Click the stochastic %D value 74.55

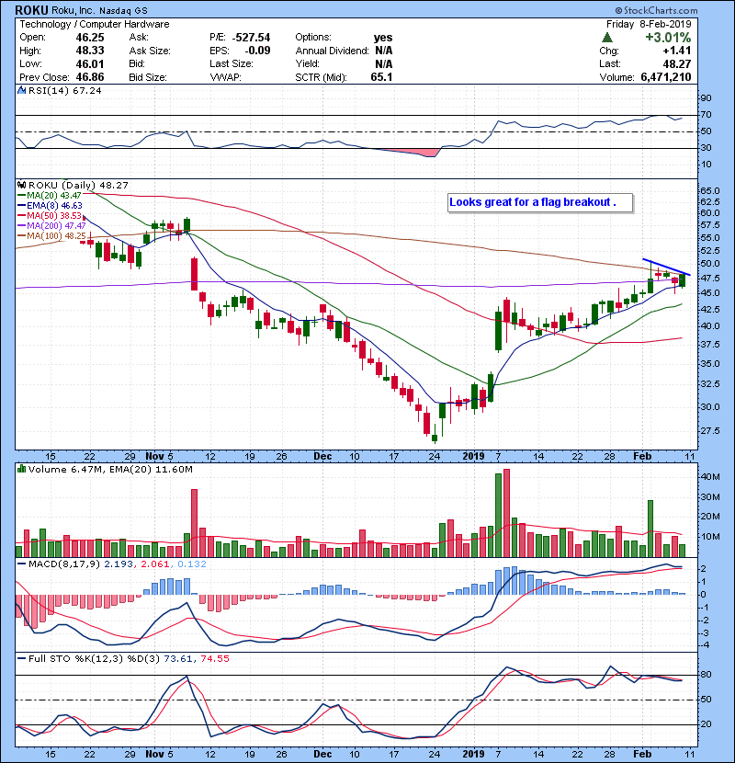tap(214, 658)
